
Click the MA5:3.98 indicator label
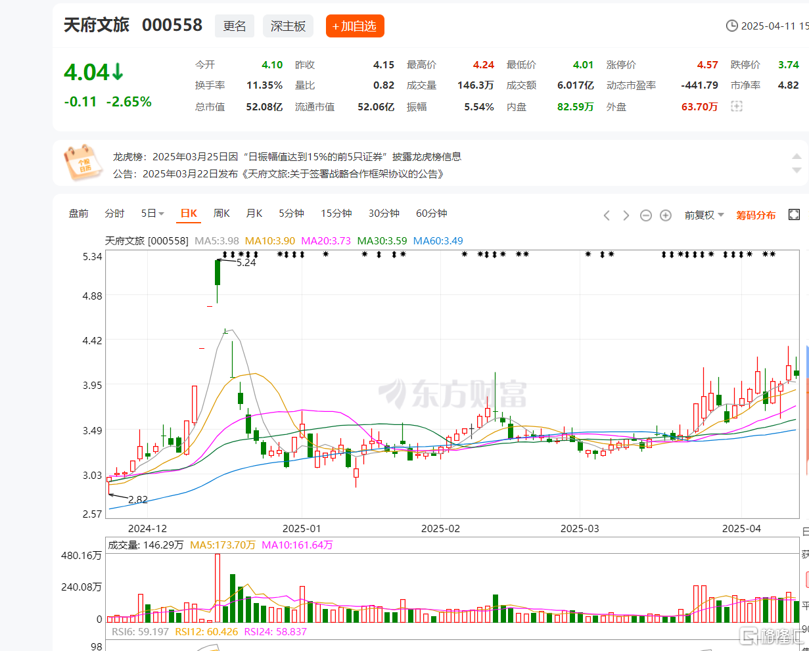click(x=217, y=241)
